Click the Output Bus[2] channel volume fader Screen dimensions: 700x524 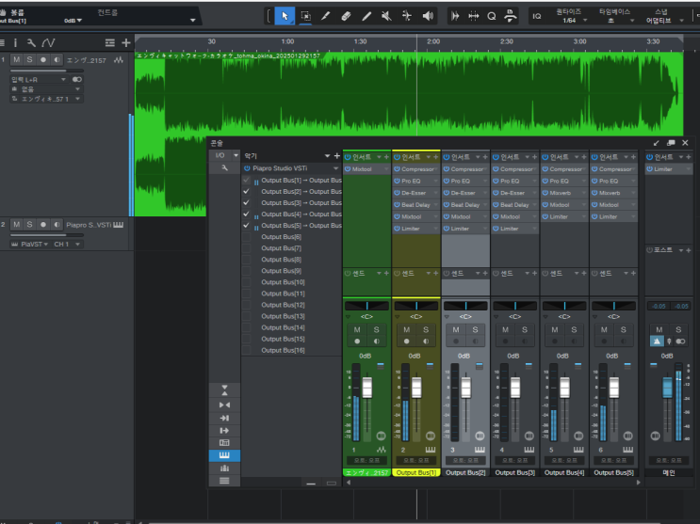(465, 388)
